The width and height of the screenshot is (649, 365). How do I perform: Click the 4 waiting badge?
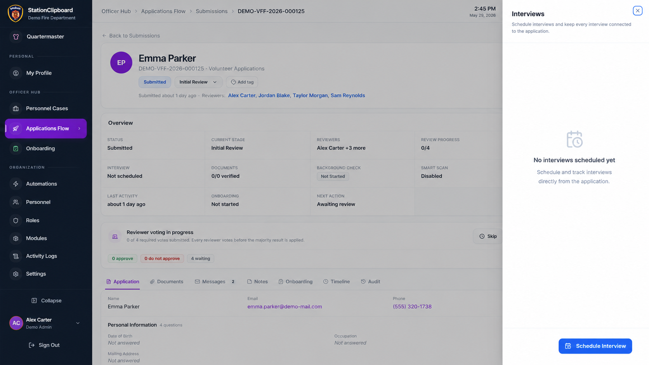point(200,258)
